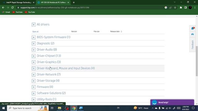Open a new browser tab

tap(74, 2)
